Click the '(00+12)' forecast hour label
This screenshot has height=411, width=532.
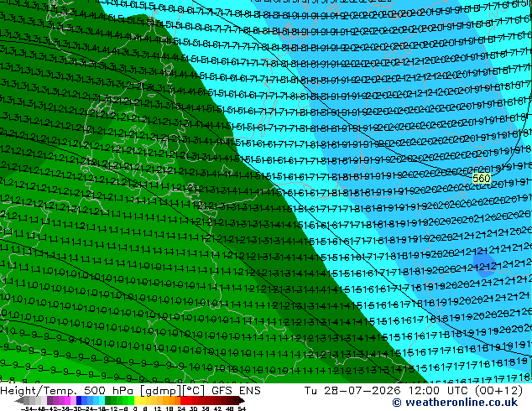(x=498, y=391)
